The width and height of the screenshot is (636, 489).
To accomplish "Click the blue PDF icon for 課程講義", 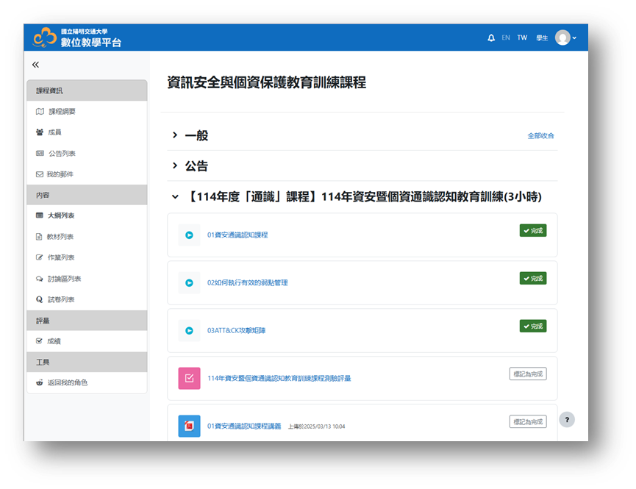I will coord(189,426).
